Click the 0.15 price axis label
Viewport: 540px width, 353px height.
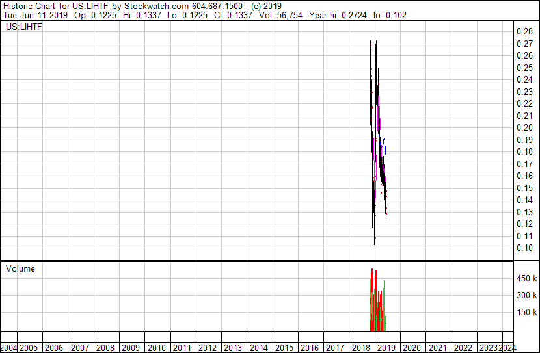[x=525, y=188]
